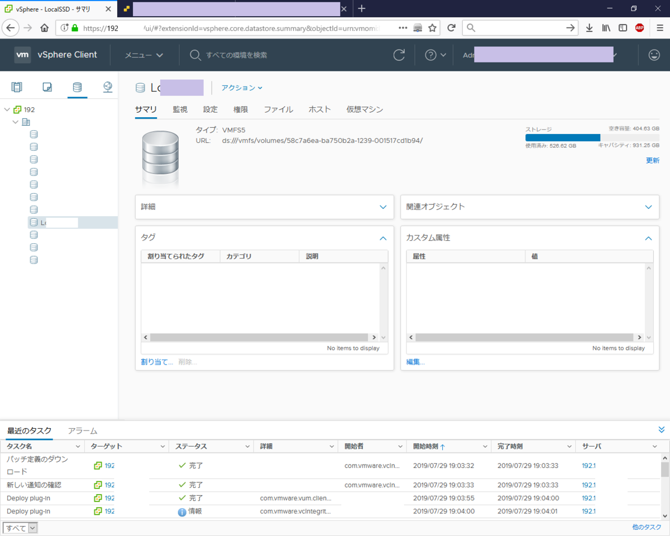The image size is (670, 536).
Task: Click the storage usage capacity bar
Action: pos(592,137)
